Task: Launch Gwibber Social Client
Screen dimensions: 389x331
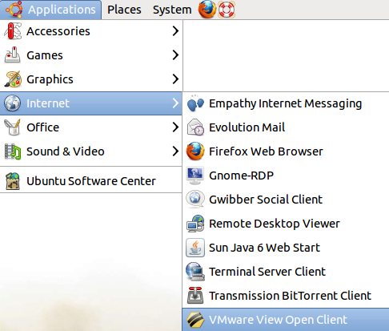Action: click(286, 200)
